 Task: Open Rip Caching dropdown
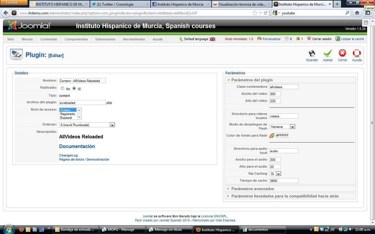click(x=279, y=174)
